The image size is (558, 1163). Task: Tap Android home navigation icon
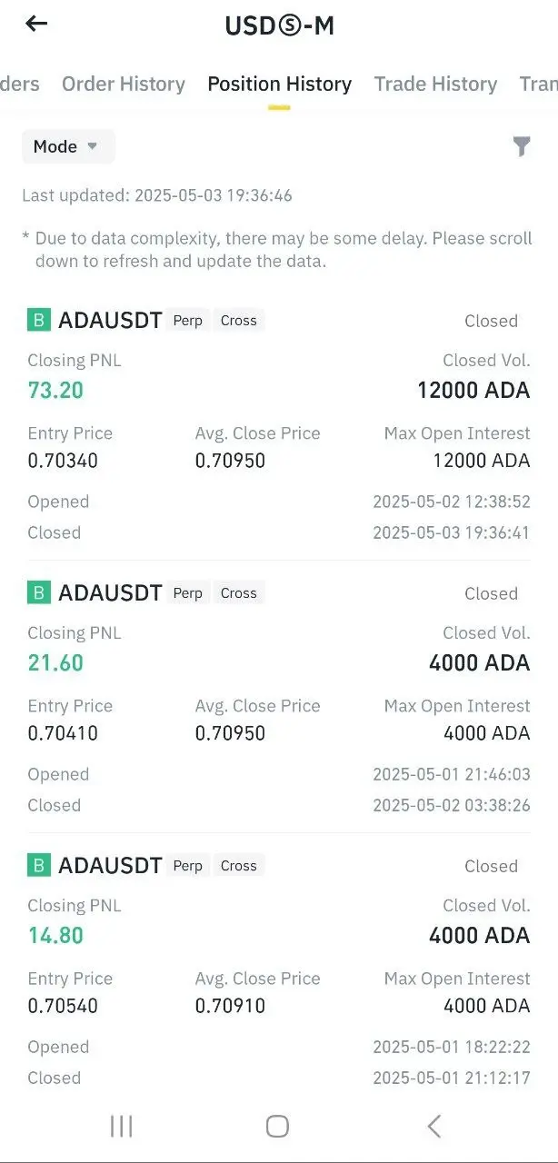pos(278,1127)
